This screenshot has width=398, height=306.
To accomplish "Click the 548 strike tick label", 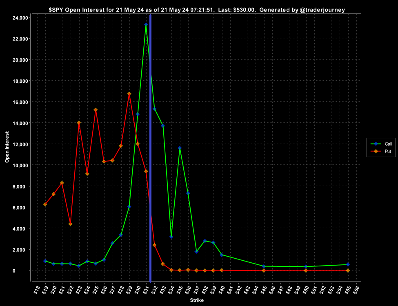I will click(x=289, y=290).
